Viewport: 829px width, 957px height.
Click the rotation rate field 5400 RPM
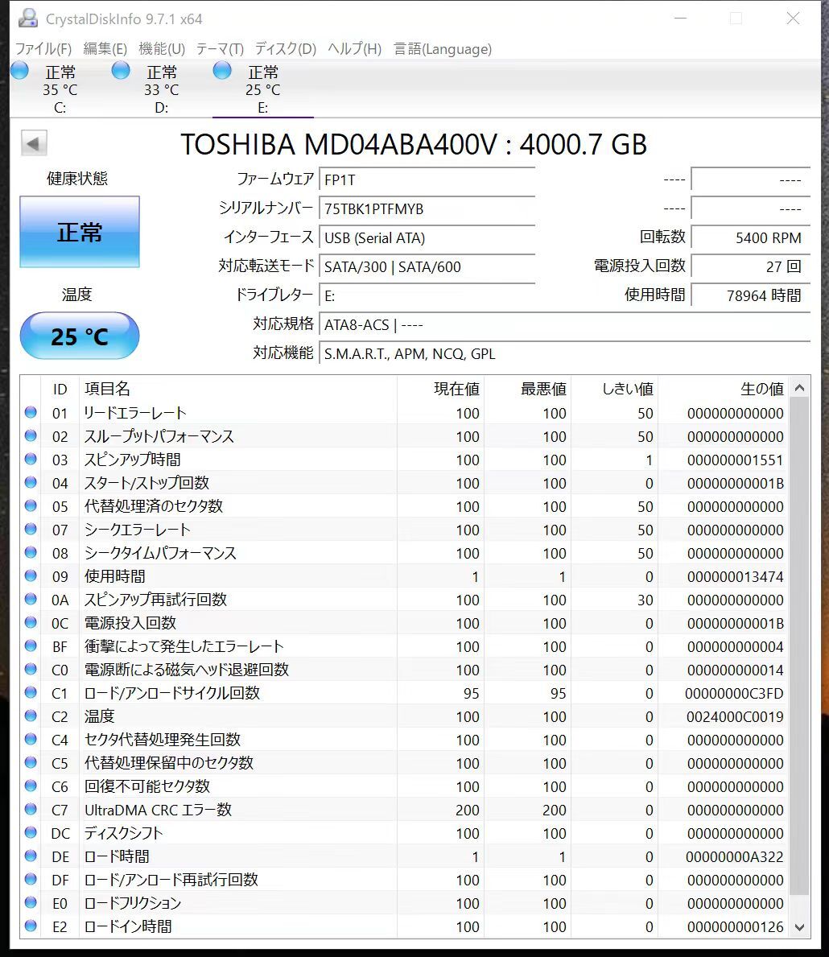pos(751,238)
